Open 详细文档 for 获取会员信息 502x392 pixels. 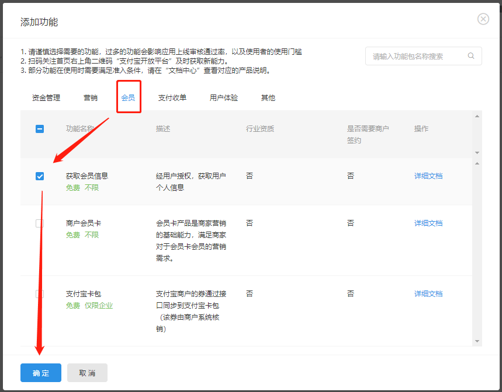(x=428, y=176)
